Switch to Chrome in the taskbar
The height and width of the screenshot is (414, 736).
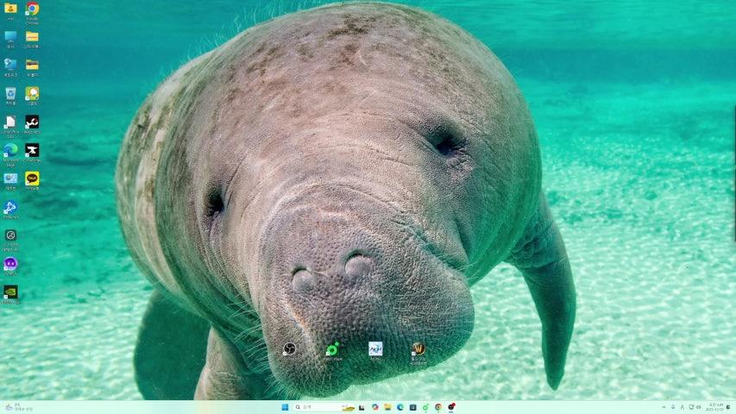[438, 407]
